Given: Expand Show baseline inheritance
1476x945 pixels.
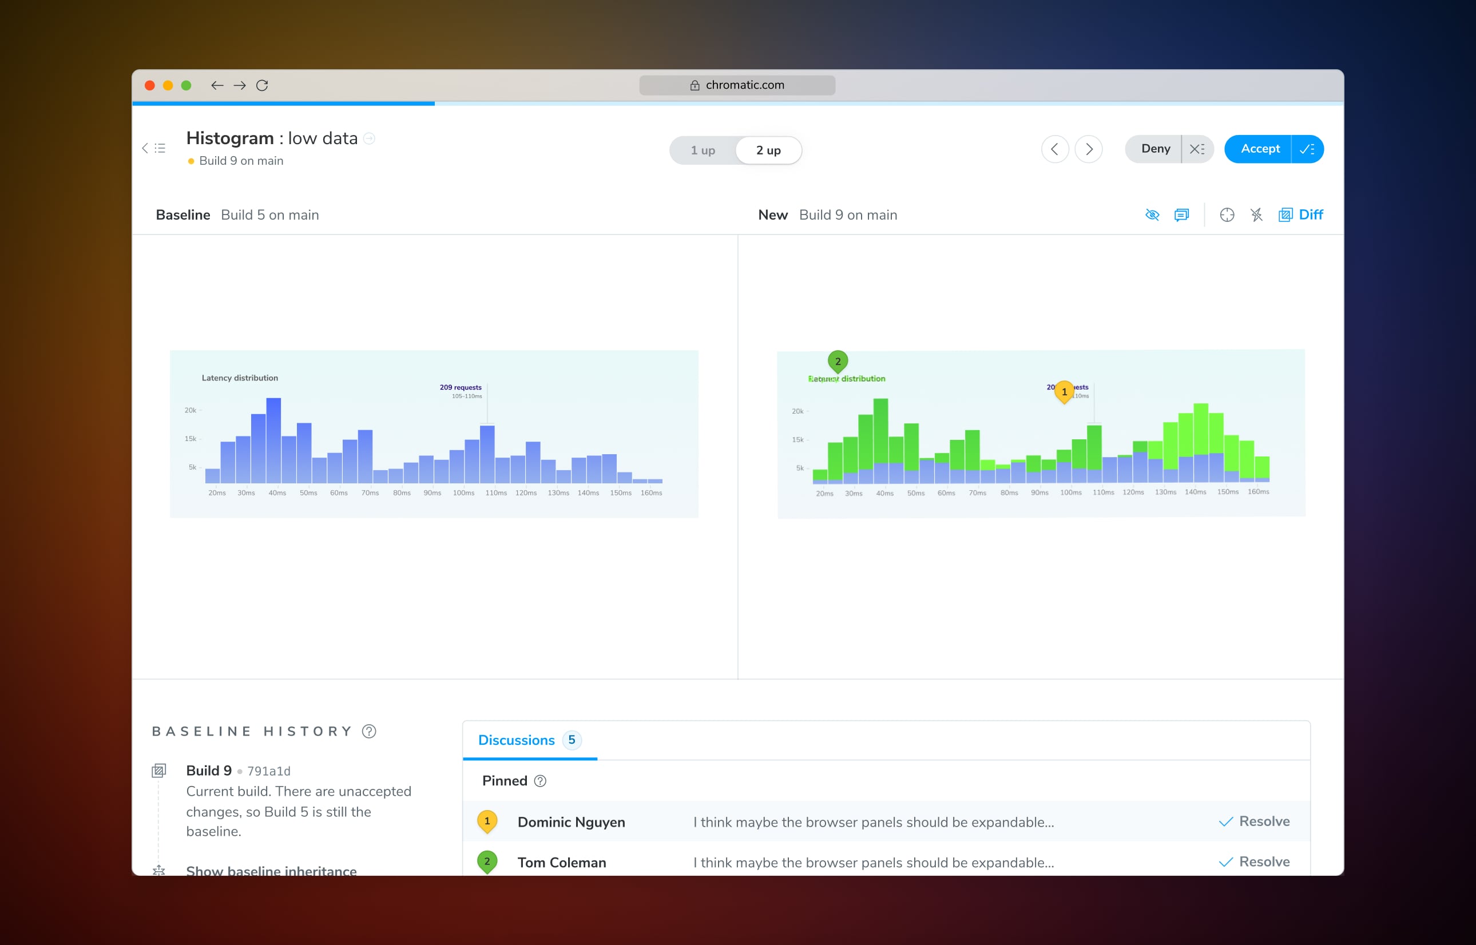Looking at the screenshot, I should pos(271,871).
